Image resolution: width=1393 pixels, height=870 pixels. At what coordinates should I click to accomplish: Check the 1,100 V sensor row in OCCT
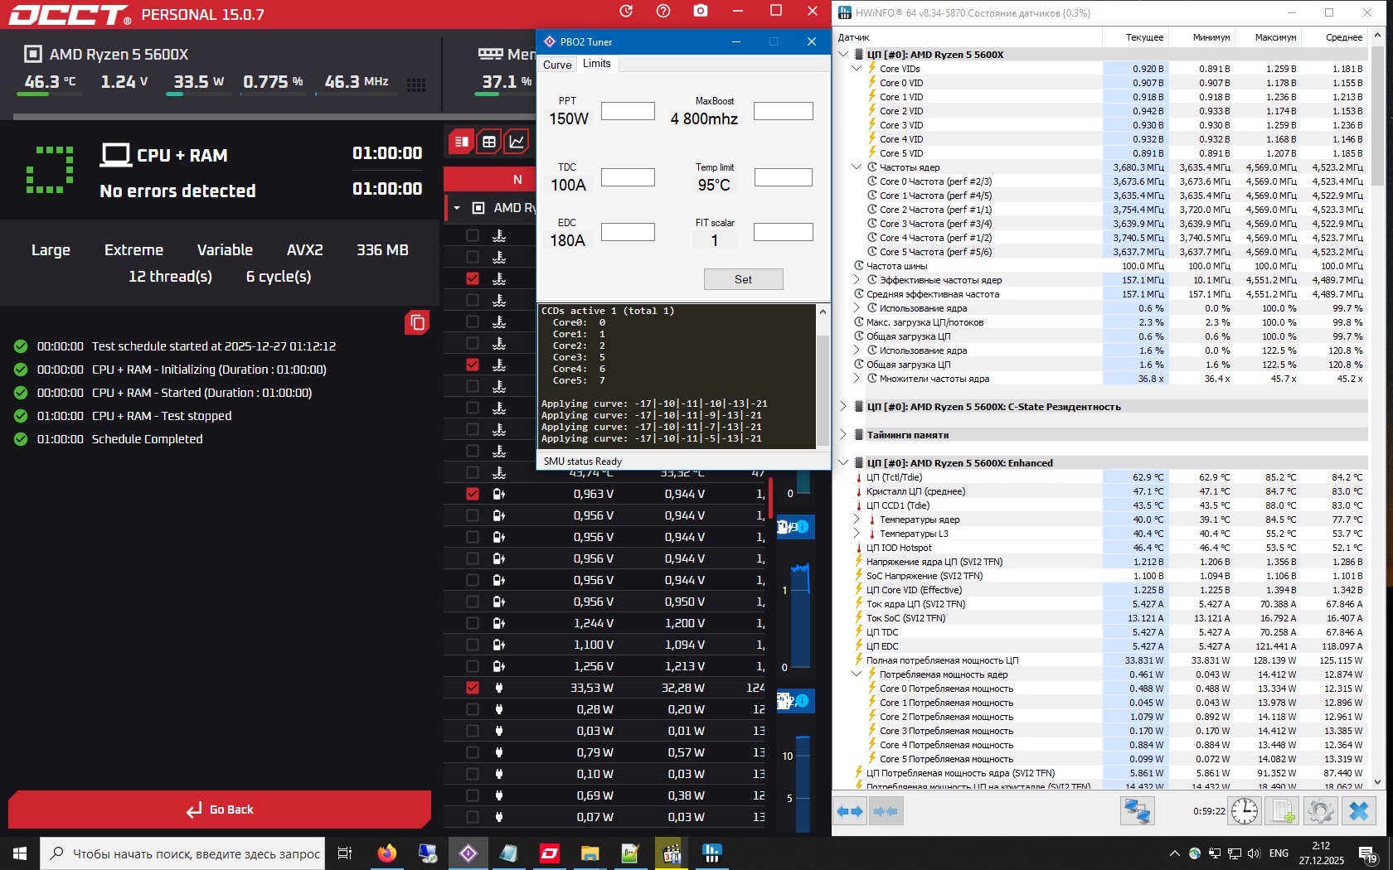click(x=473, y=645)
